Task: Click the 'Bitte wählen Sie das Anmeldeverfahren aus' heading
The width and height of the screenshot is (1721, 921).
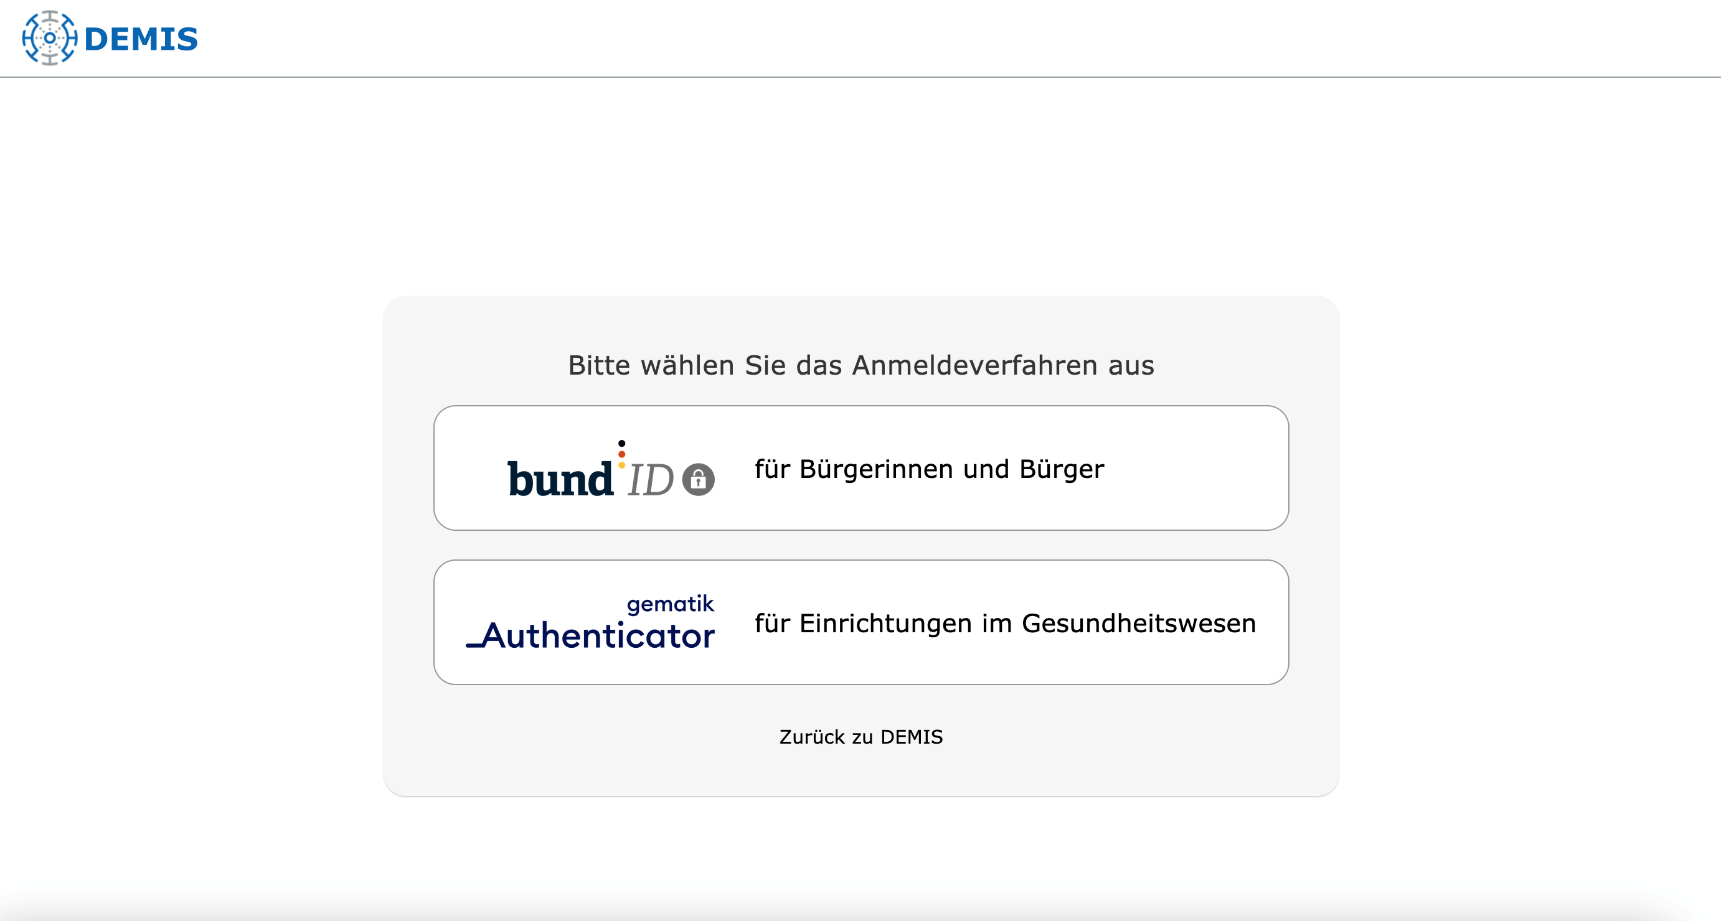Action: click(860, 365)
